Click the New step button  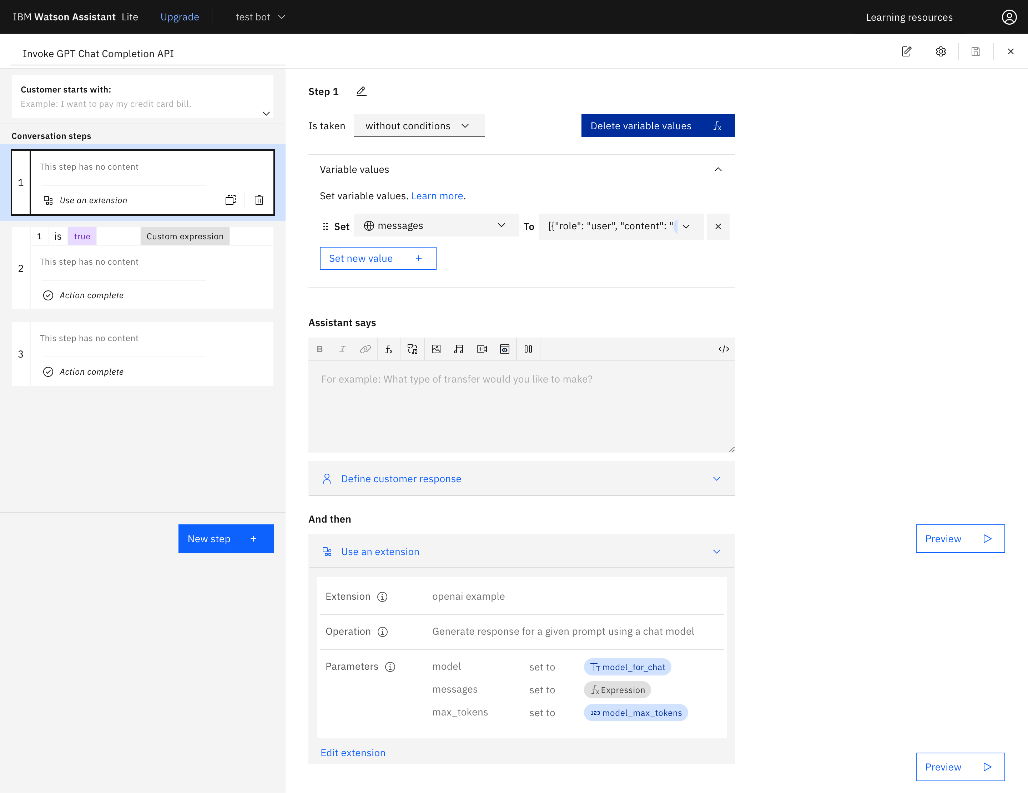226,539
